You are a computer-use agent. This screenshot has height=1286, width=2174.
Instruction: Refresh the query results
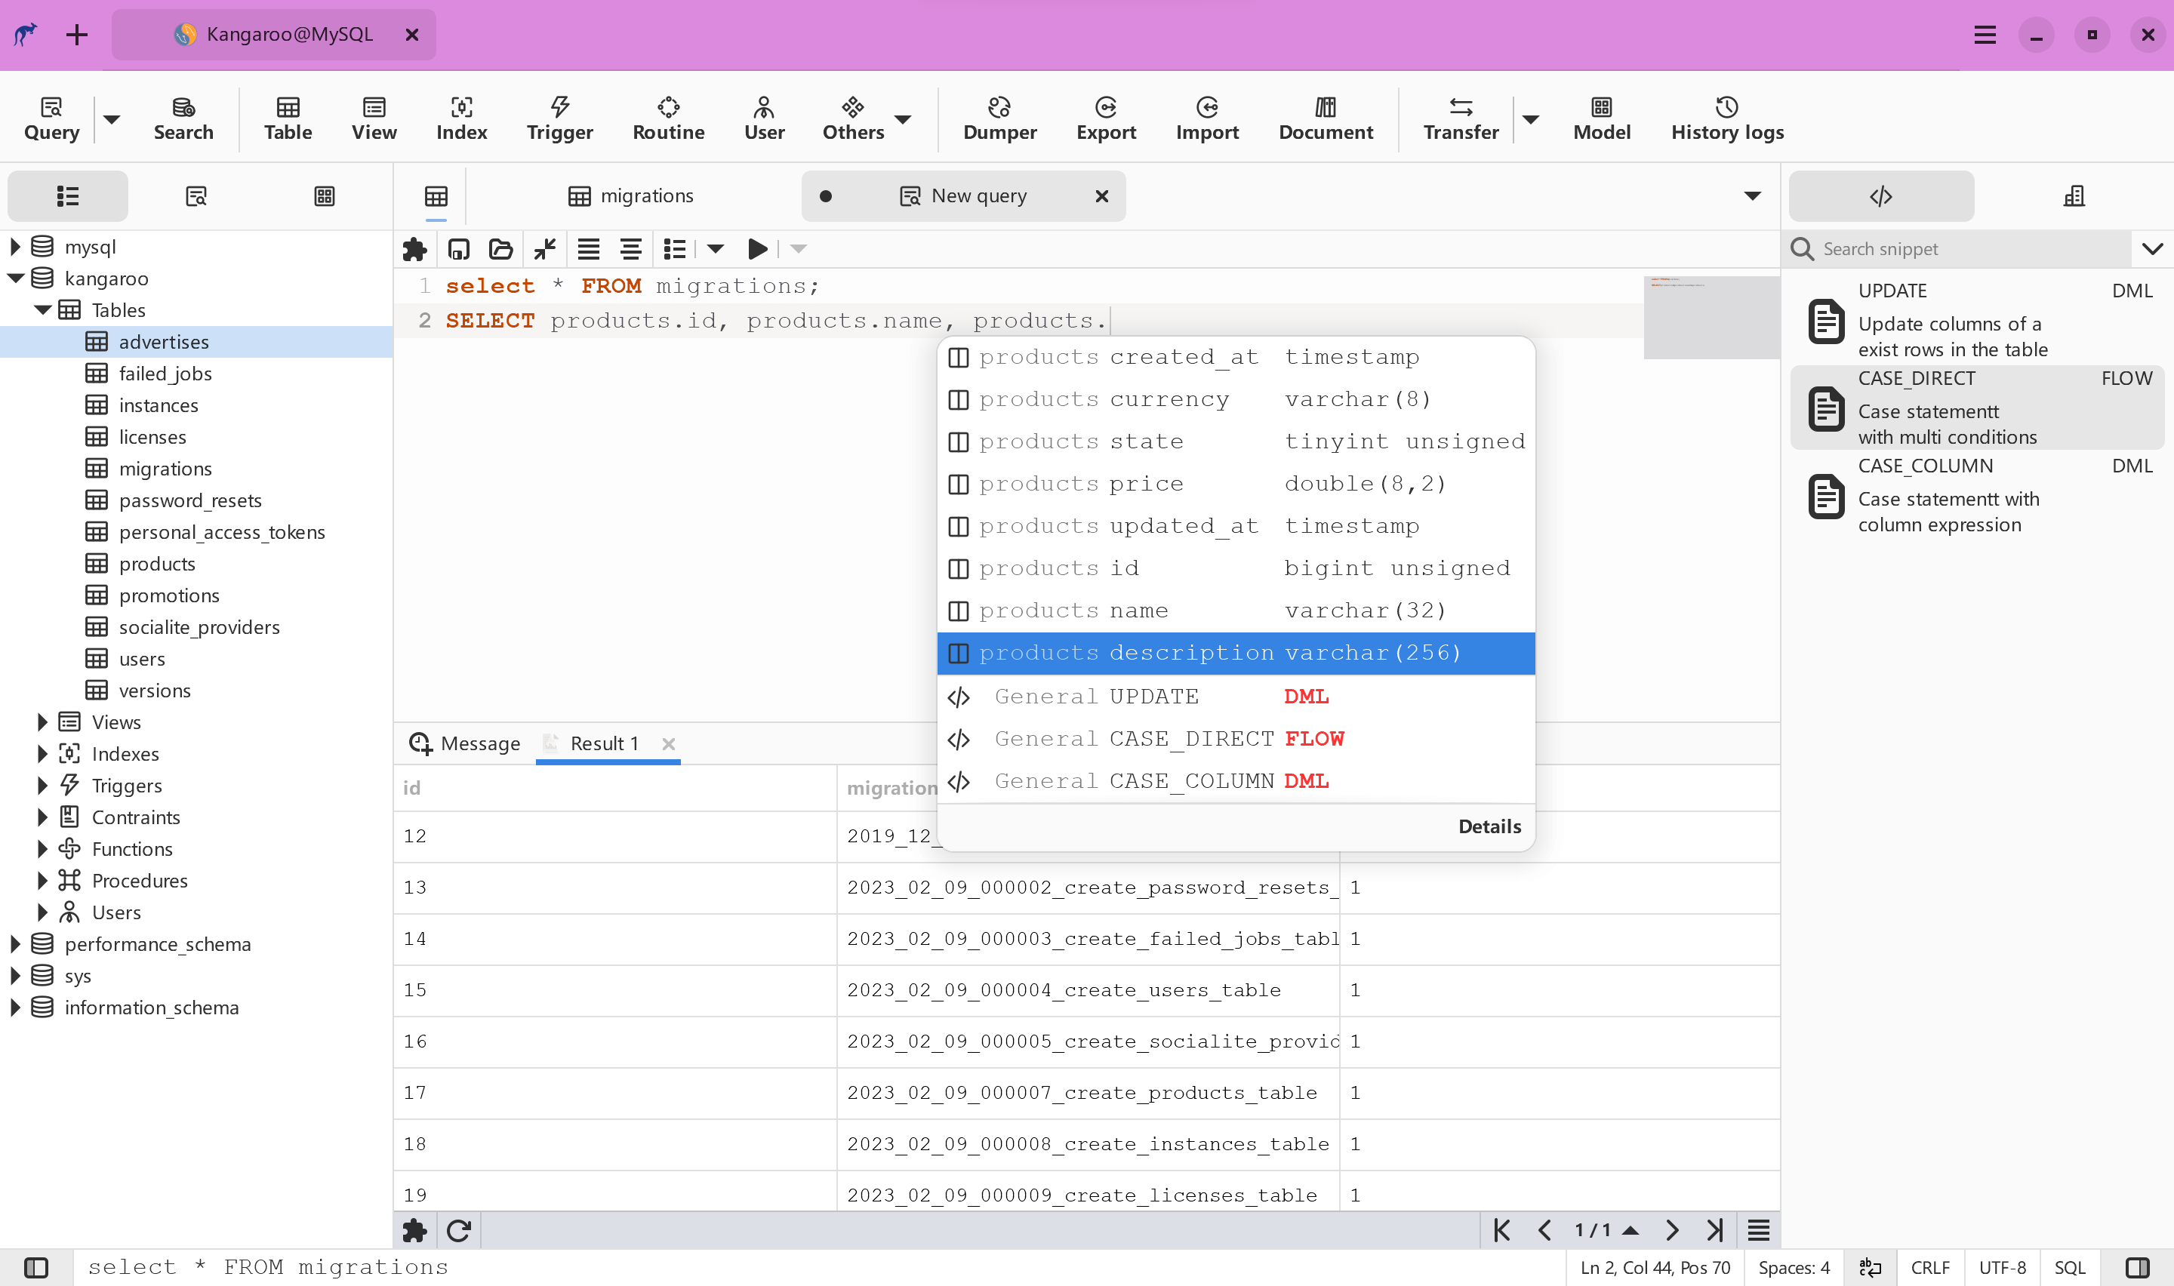coord(458,1229)
